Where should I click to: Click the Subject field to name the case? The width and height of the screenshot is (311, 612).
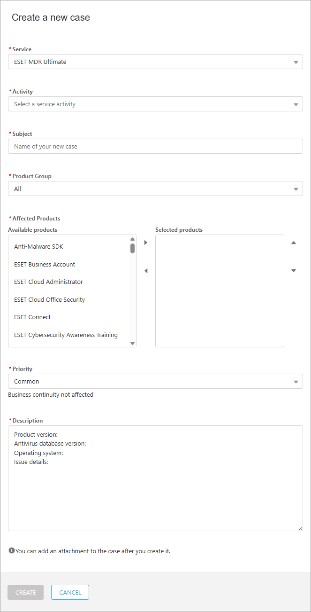tap(155, 146)
